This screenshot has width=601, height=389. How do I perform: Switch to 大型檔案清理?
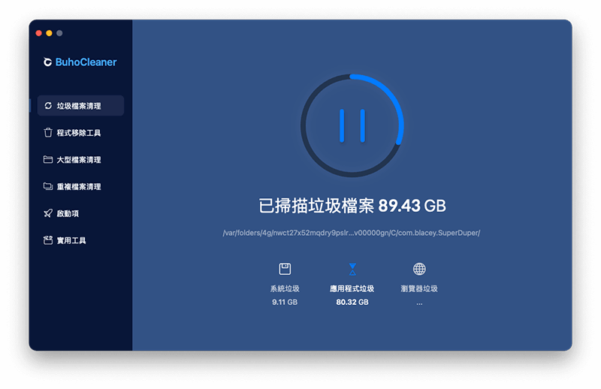click(x=80, y=159)
